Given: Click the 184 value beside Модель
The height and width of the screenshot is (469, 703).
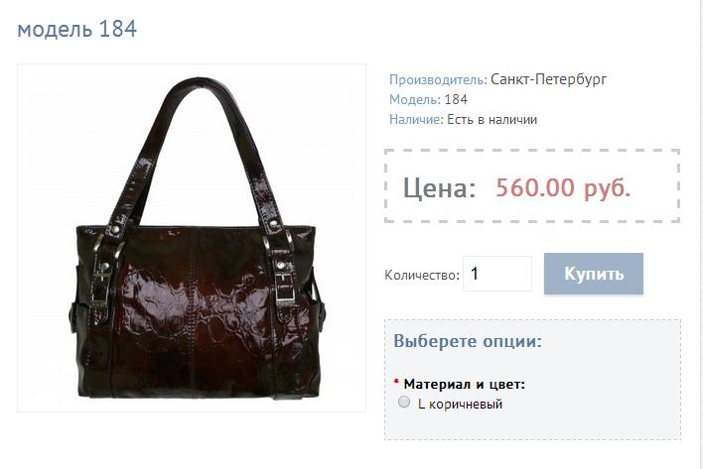Looking at the screenshot, I should pyautogui.click(x=456, y=99).
